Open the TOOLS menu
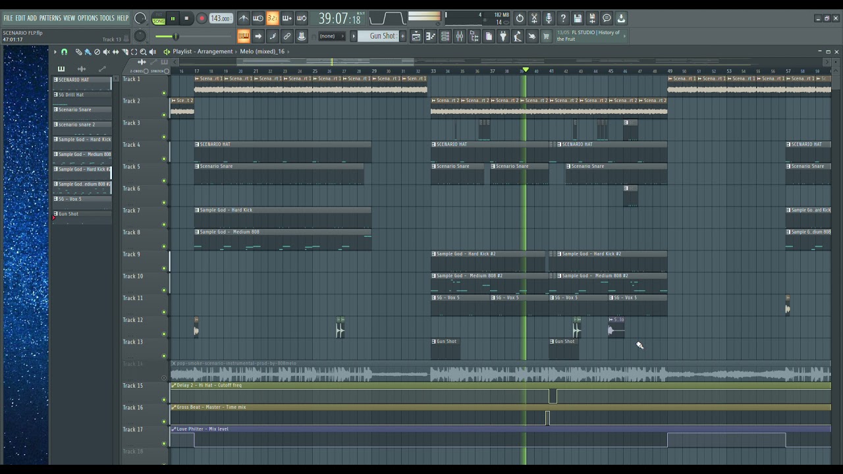The height and width of the screenshot is (474, 843). pos(107,18)
